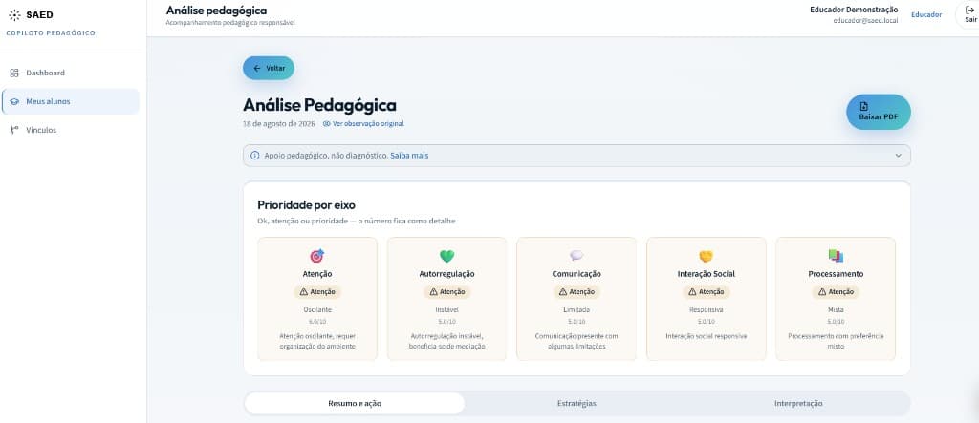Click warning badge on Interação Social card
This screenshot has height=423, width=979.
tap(707, 291)
